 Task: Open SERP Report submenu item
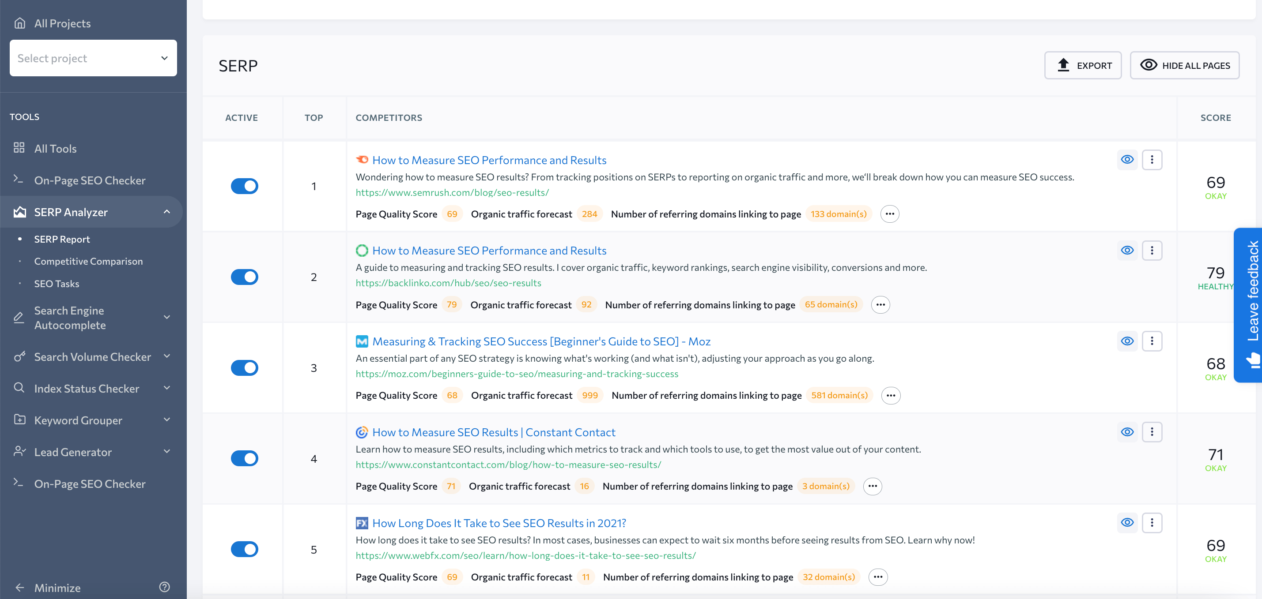pos(62,239)
